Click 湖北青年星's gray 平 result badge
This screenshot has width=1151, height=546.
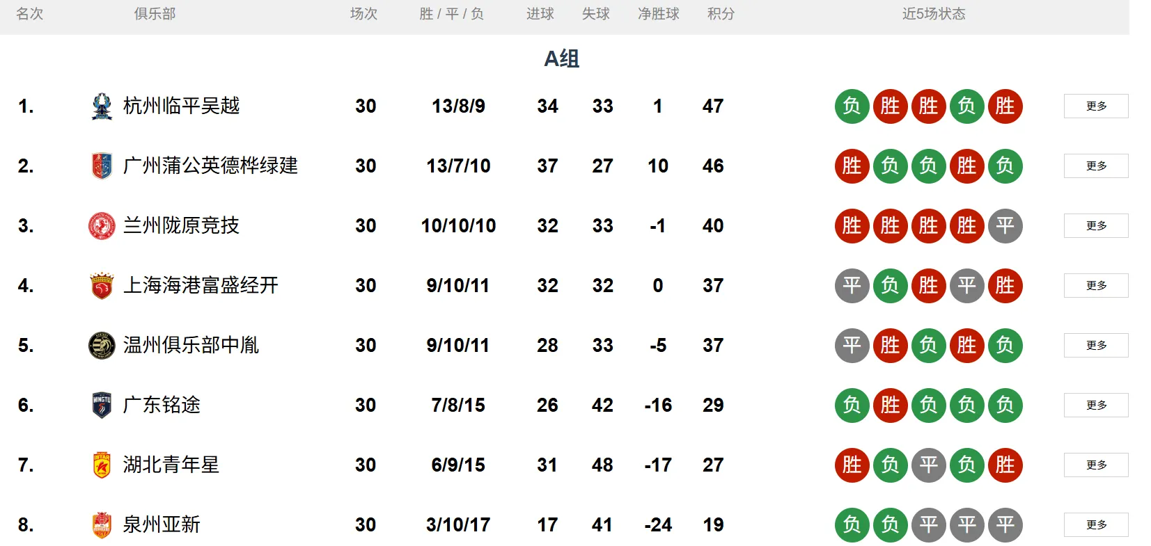click(928, 465)
